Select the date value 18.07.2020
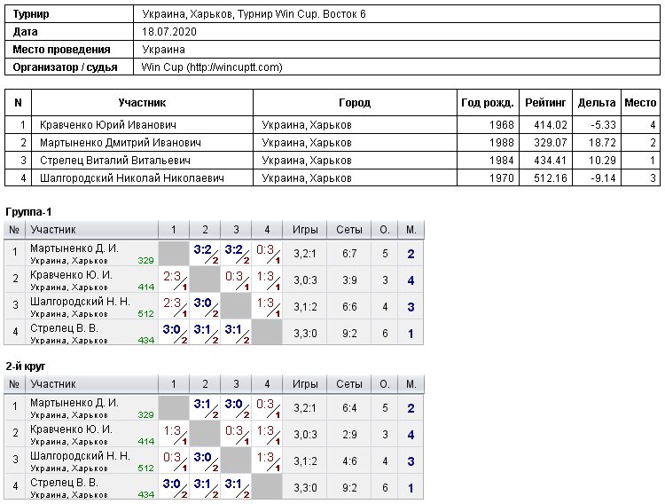The width and height of the screenshot is (665, 504). pyautogui.click(x=169, y=32)
